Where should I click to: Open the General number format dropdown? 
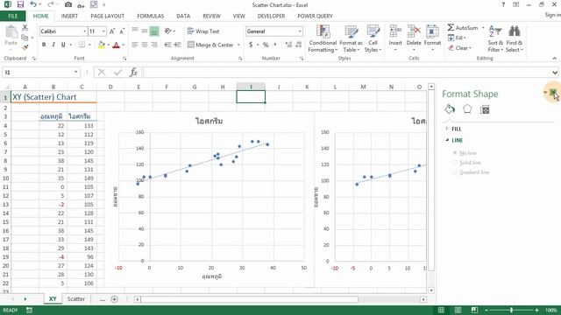[x=300, y=31]
